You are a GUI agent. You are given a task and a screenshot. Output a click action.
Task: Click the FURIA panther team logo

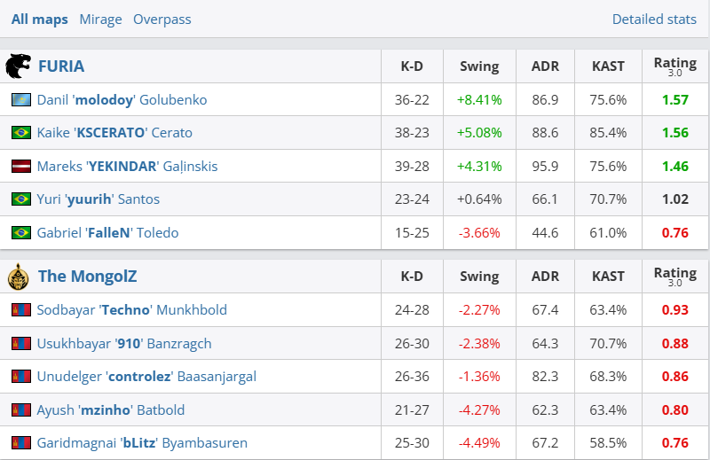pyautogui.click(x=19, y=66)
